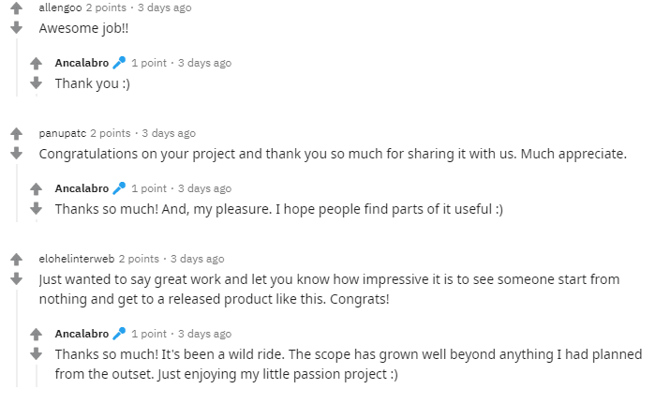Downvote Ancalabro's "my pleasure" reply

point(37,208)
